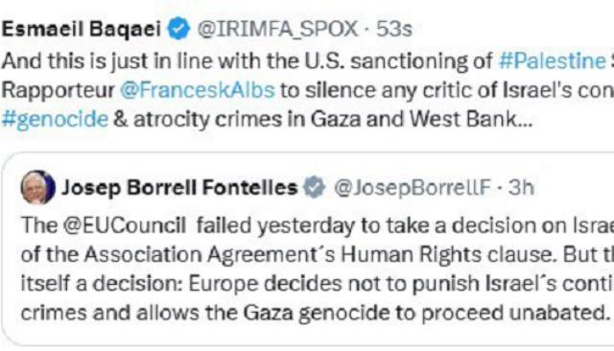Click Esmaeil Baqaei's verified badge icon
Image resolution: width=614 pixels, height=351 pixels.
click(x=179, y=29)
